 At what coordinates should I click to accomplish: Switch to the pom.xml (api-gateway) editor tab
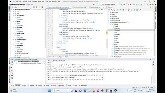pyautogui.click(x=80, y=7)
